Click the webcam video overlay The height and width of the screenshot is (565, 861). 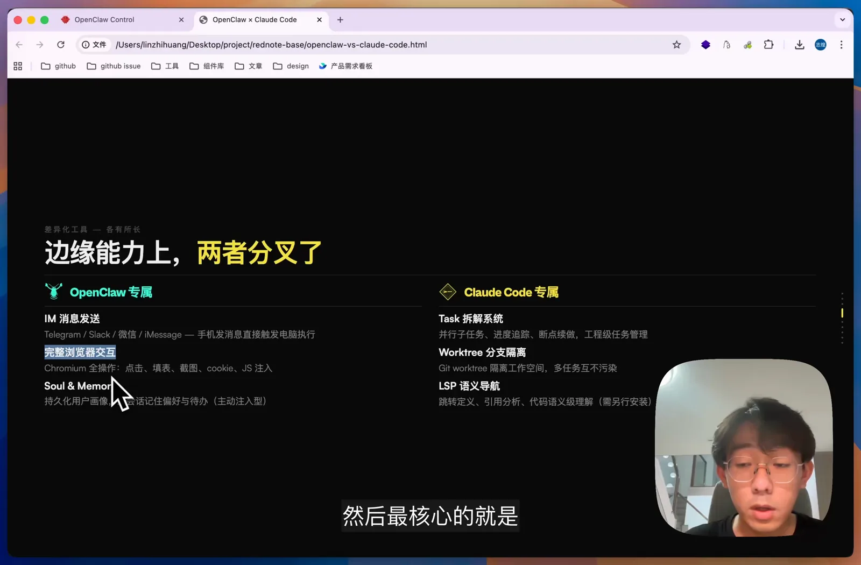click(x=744, y=448)
